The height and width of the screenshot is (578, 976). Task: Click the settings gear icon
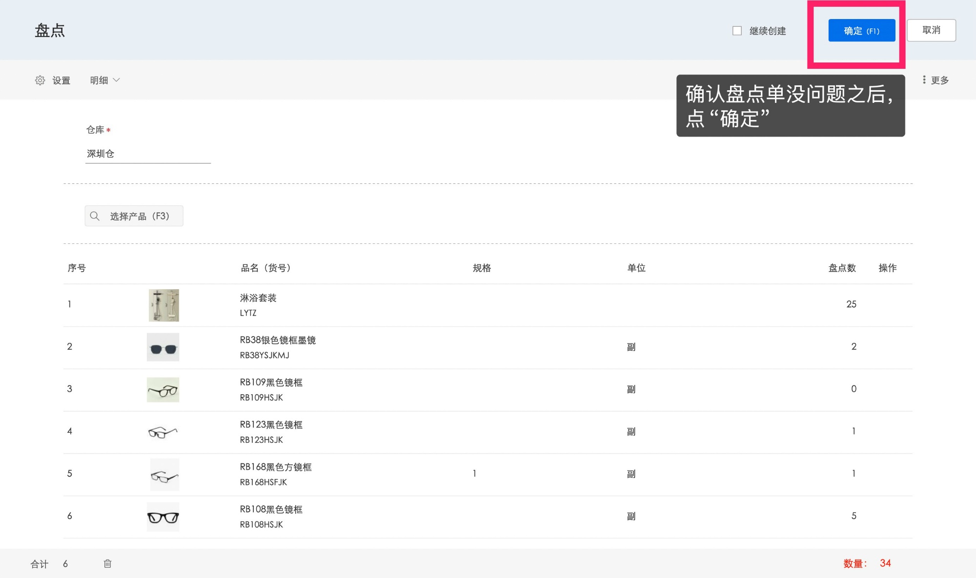pos(40,80)
